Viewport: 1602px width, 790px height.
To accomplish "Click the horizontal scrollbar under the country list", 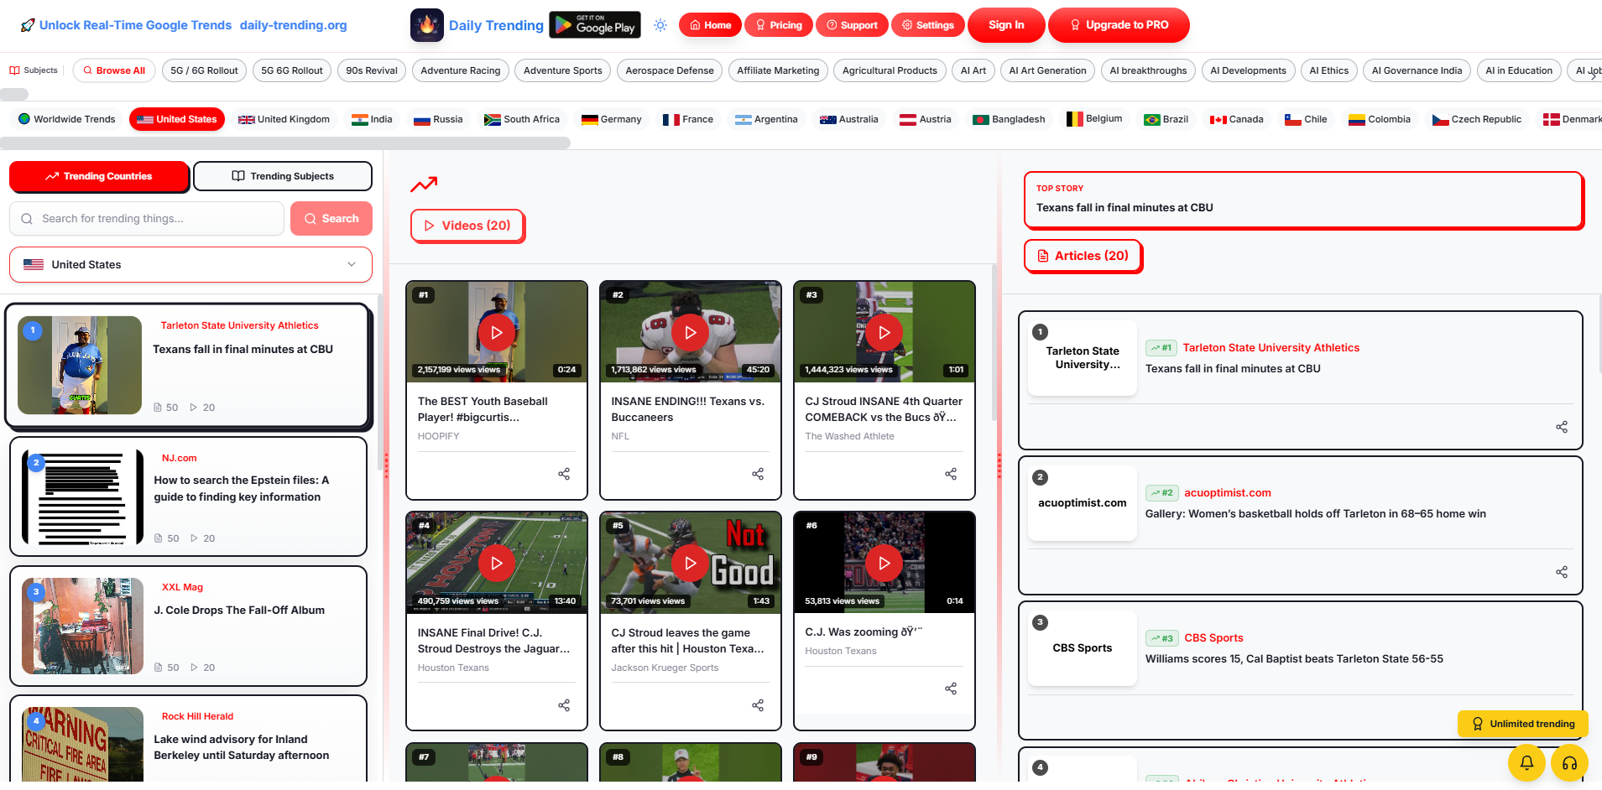I will click(285, 143).
